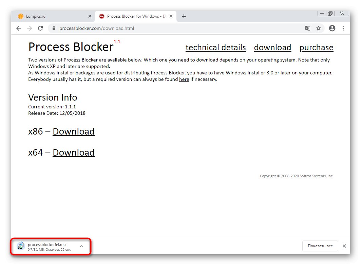The width and height of the screenshot is (361, 265).
Task: Click the Показать все button
Action: pos(320,246)
